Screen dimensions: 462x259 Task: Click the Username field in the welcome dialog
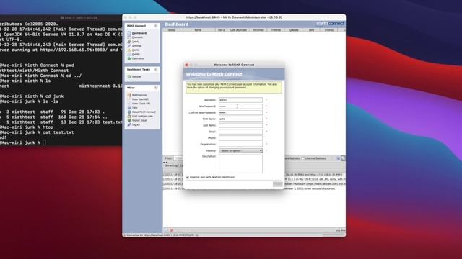click(240, 100)
